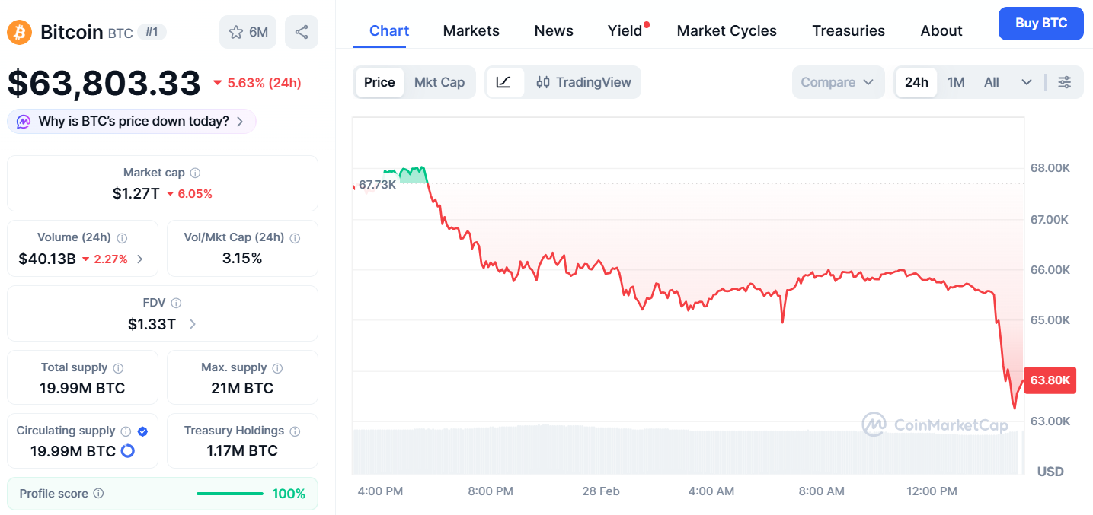This screenshot has height=515, width=1093.
Task: Open "Why is BTC's price down today?"
Action: pyautogui.click(x=132, y=121)
